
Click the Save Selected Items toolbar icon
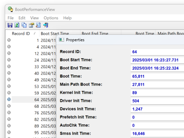[x=10, y=25]
